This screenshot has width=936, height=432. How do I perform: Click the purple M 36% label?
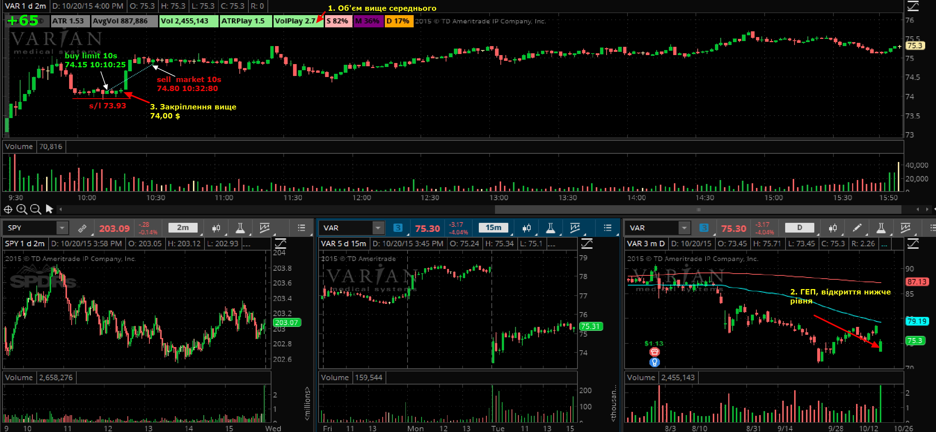(x=368, y=21)
